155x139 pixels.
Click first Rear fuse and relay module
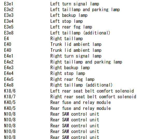pyautogui.click(x=80, y=102)
